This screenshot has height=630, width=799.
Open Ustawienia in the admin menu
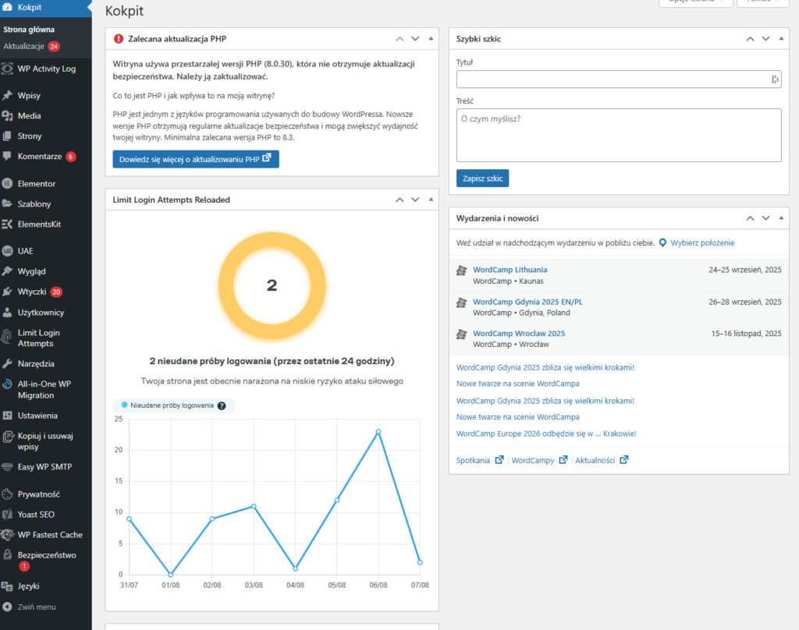click(37, 416)
